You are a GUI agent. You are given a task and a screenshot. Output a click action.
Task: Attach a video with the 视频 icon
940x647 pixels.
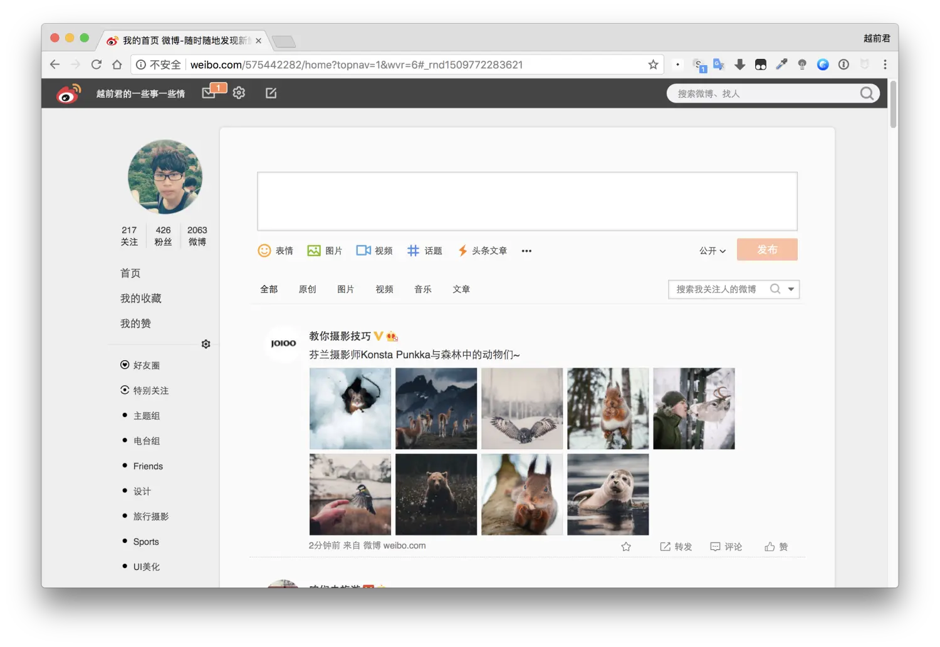point(363,251)
